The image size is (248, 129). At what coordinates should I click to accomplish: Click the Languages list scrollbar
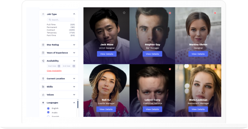[x=78, y=104]
